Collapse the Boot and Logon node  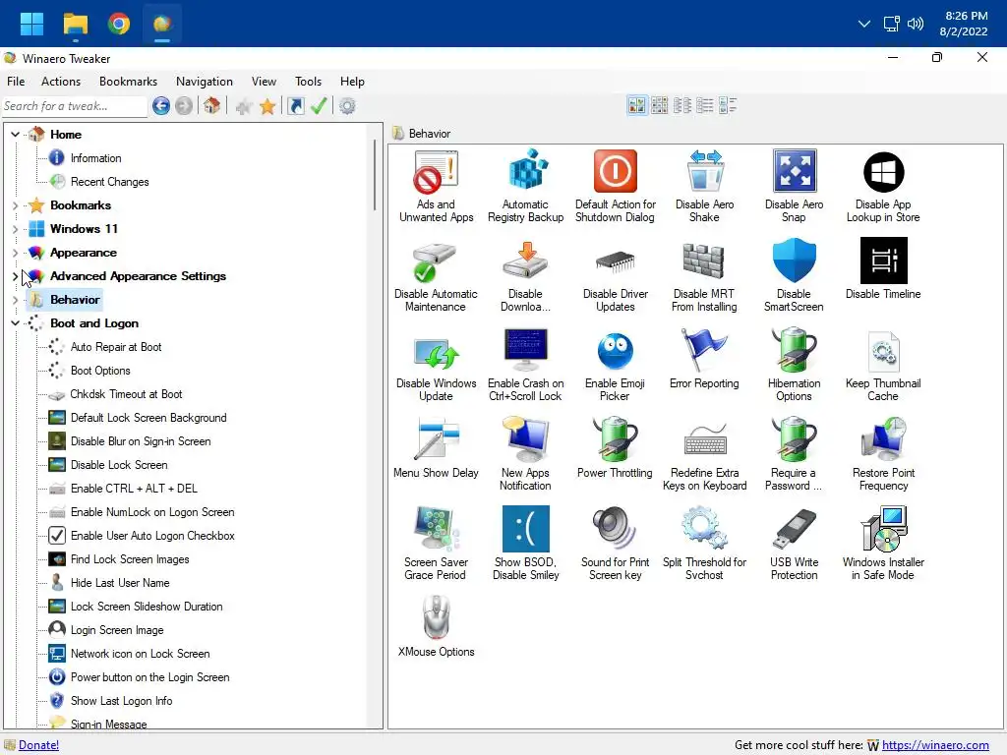pyautogui.click(x=16, y=323)
